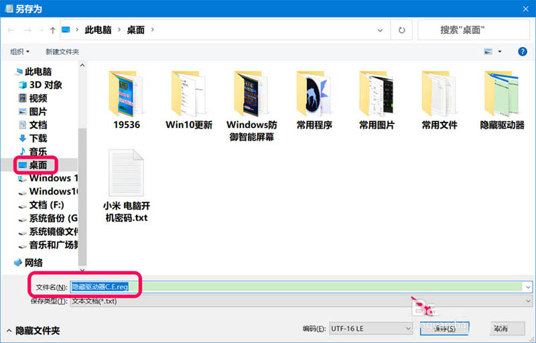
Task: Select the 常用程序 folder
Action: (314, 100)
